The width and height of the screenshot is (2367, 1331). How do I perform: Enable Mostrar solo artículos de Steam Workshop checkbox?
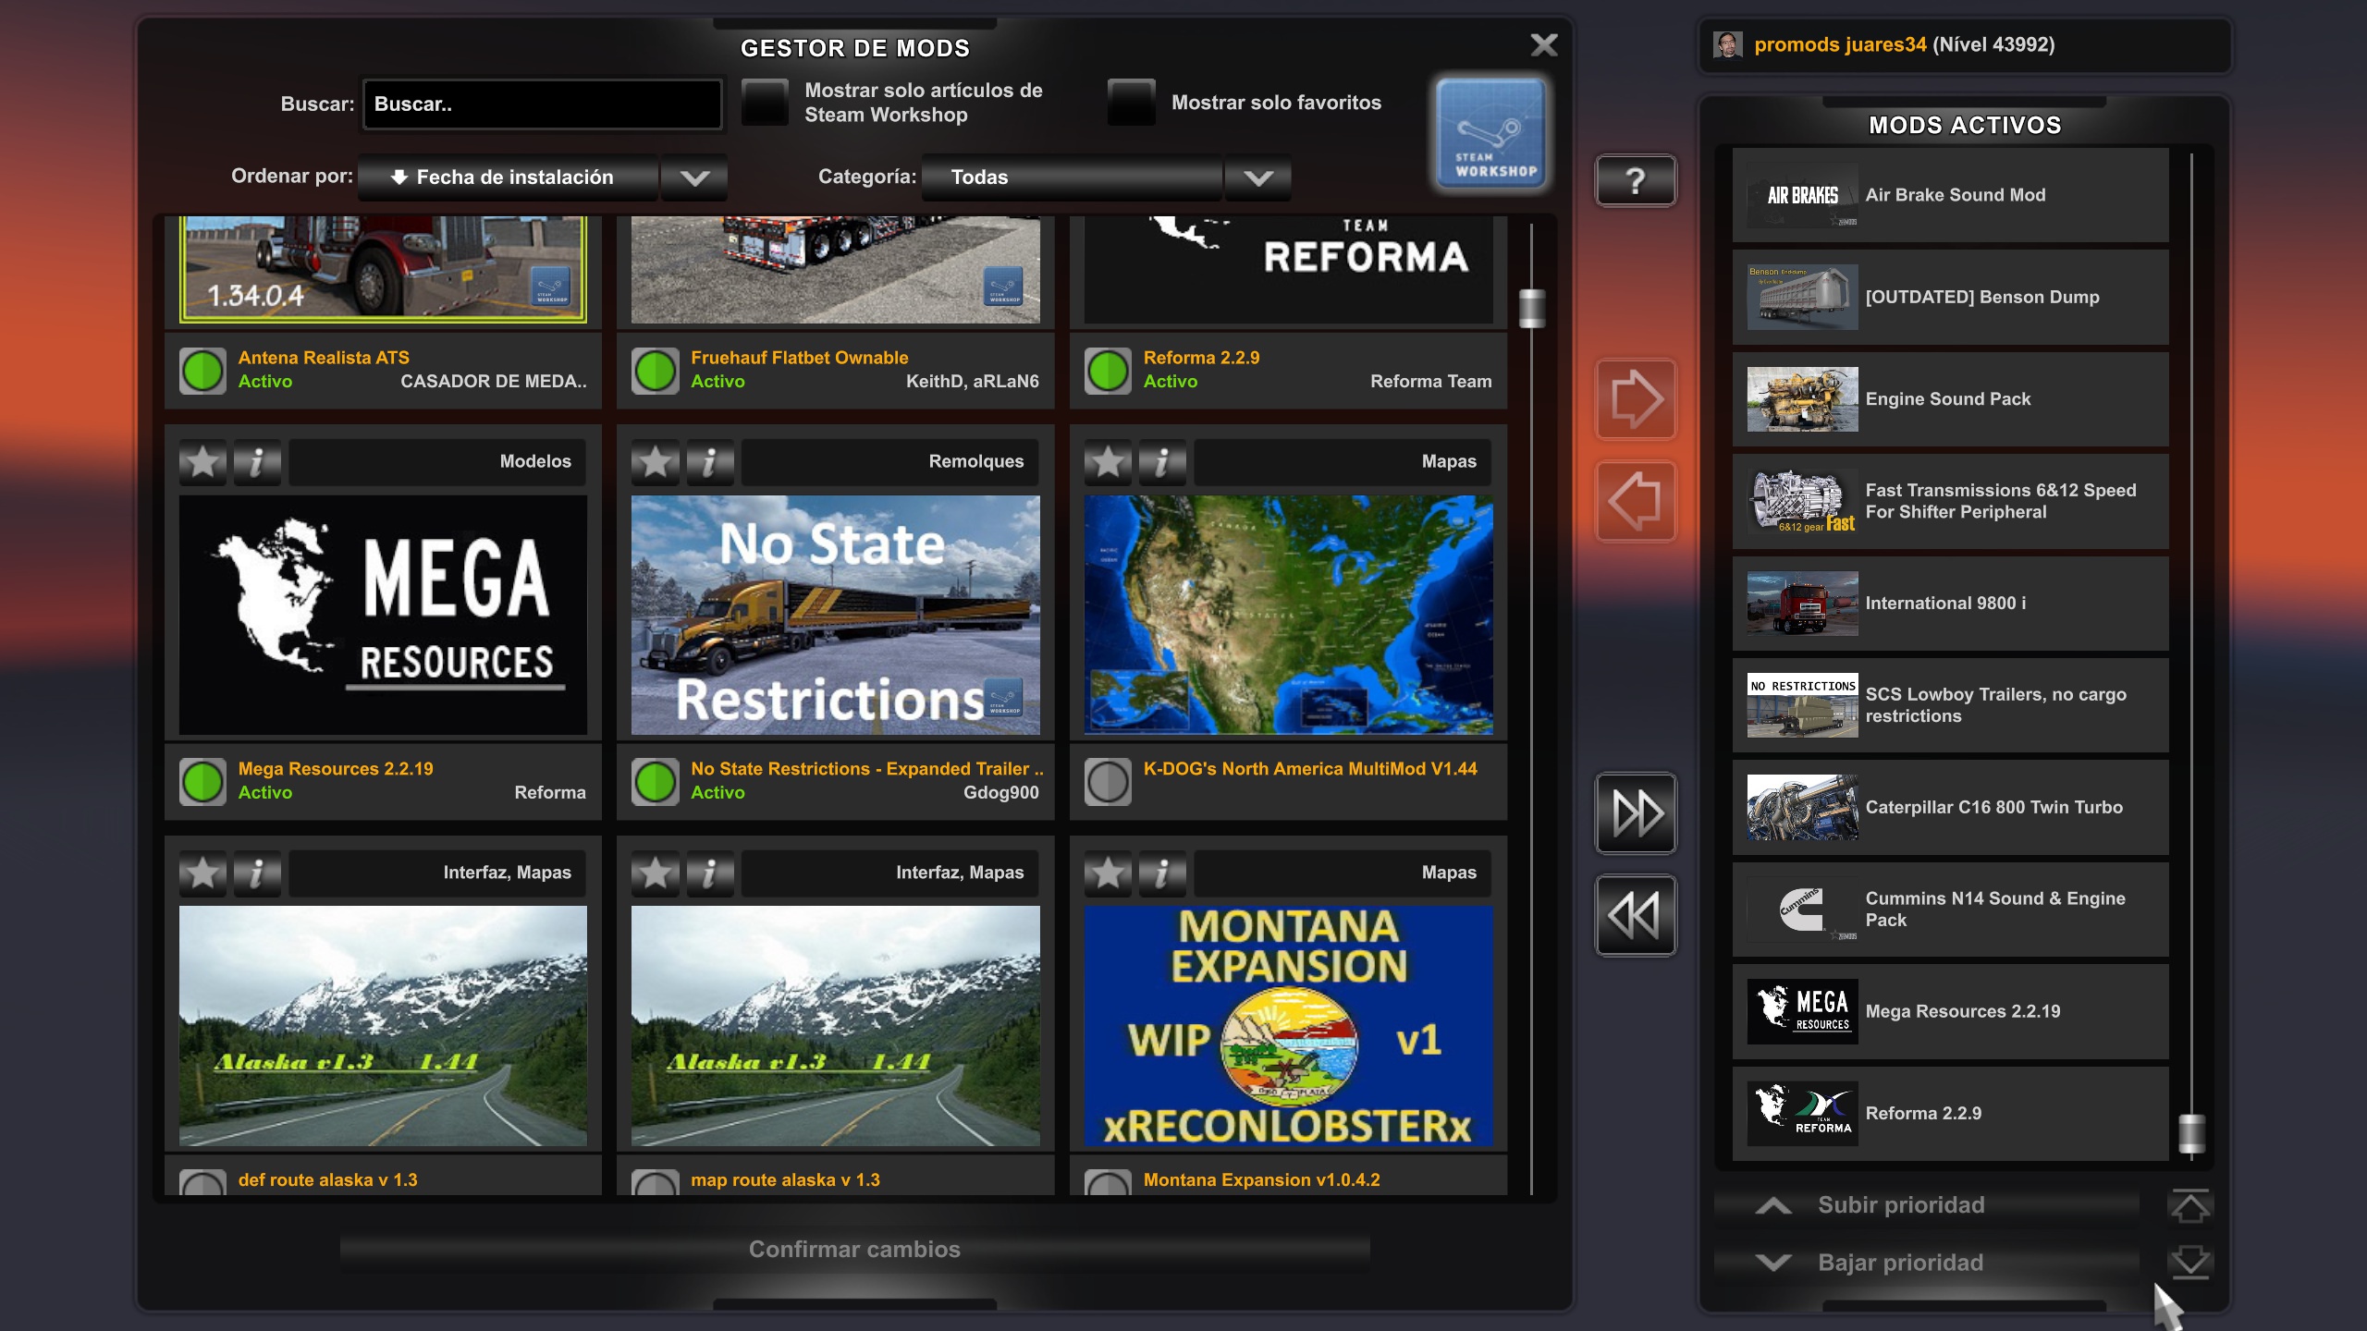coord(766,103)
